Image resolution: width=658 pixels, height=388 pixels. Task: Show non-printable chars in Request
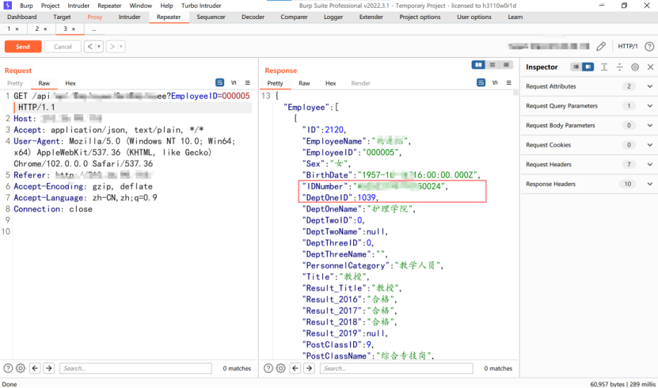(x=234, y=82)
